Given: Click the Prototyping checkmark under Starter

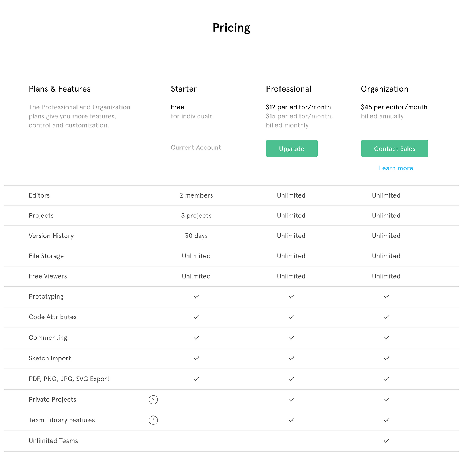Looking at the screenshot, I should coord(196,296).
